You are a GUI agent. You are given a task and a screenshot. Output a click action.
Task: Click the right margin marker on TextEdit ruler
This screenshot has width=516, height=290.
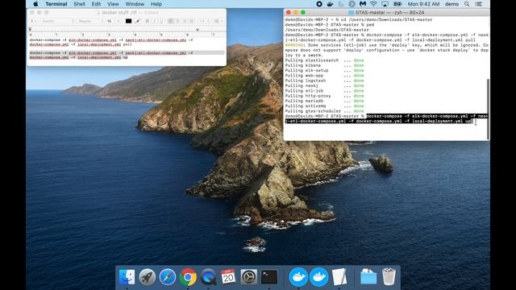(x=198, y=30)
